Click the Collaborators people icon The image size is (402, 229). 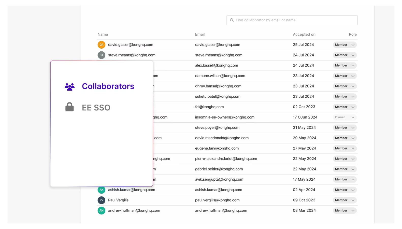click(69, 87)
